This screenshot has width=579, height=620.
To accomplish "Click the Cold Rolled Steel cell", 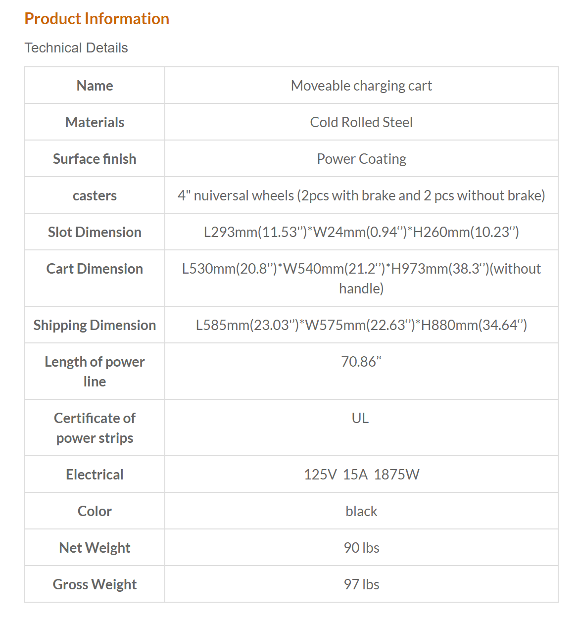I will (x=361, y=122).
